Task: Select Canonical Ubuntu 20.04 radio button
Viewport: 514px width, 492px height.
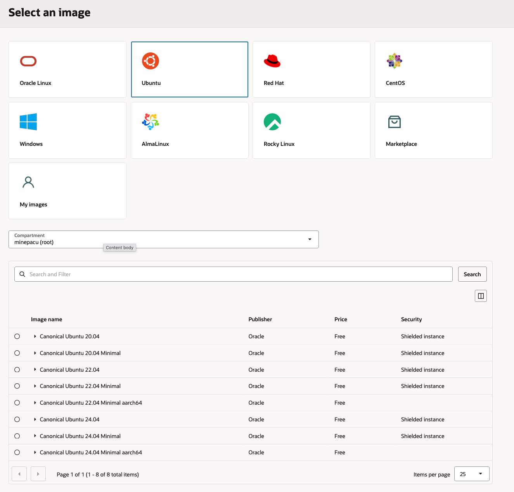Action: coord(17,336)
